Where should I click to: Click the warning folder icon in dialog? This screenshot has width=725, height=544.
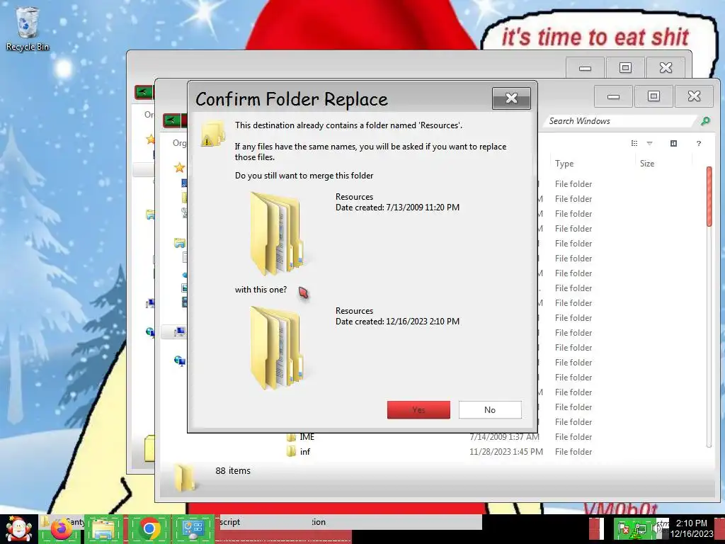pos(212,133)
